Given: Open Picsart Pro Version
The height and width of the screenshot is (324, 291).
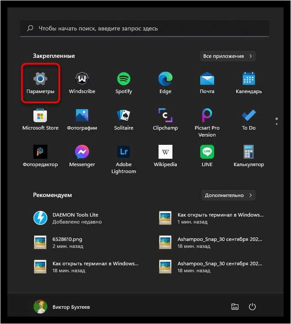Looking at the screenshot, I should tap(207, 123).
